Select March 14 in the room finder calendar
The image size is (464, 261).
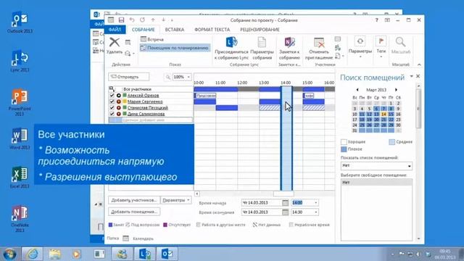[x=384, y=114]
